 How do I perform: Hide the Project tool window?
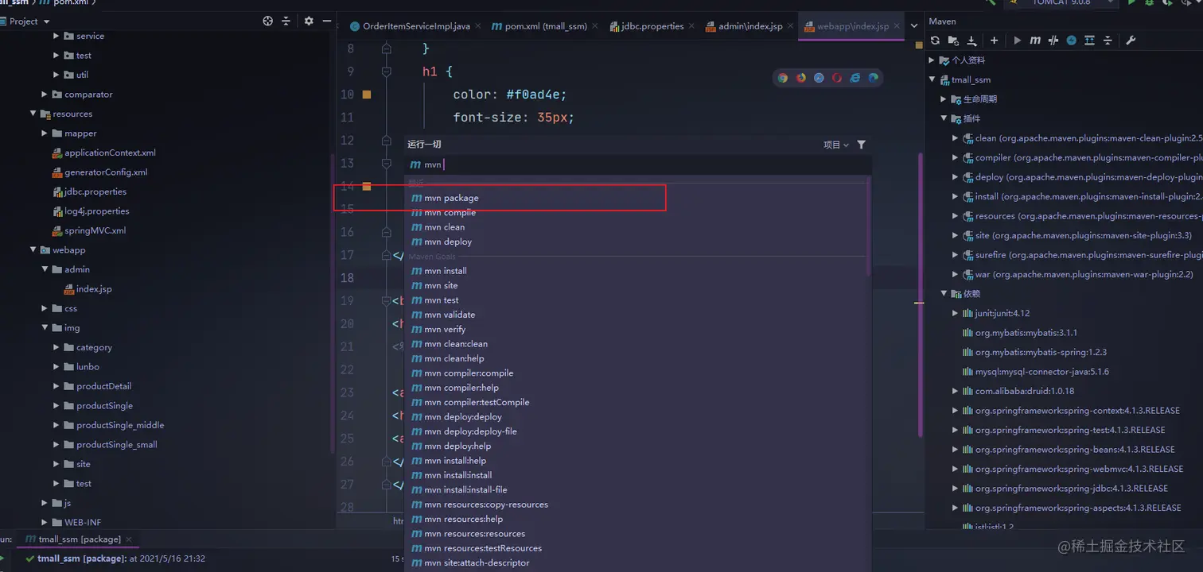click(327, 21)
